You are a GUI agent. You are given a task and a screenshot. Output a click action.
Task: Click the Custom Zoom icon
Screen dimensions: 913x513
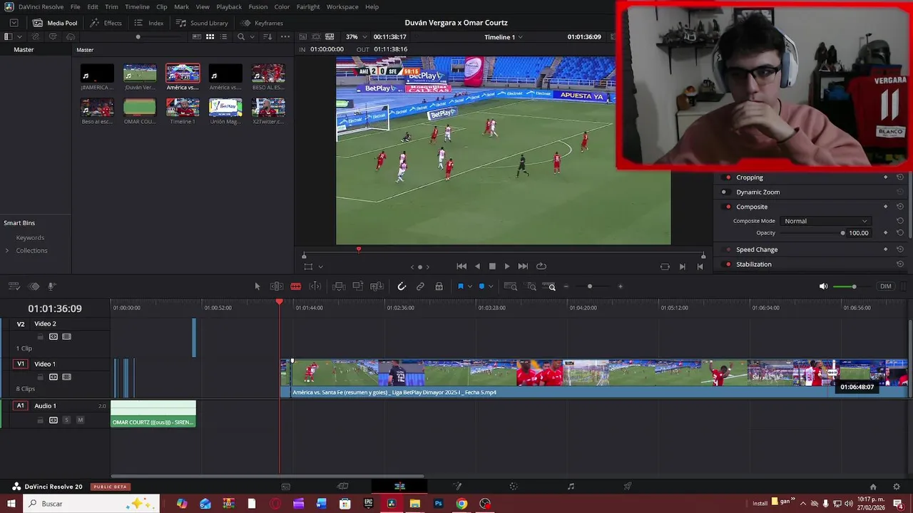click(x=549, y=286)
